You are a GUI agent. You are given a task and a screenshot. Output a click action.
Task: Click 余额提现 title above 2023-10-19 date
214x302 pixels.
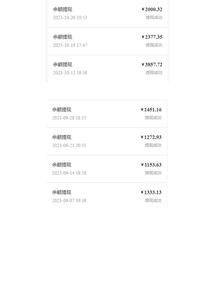[x=63, y=37]
